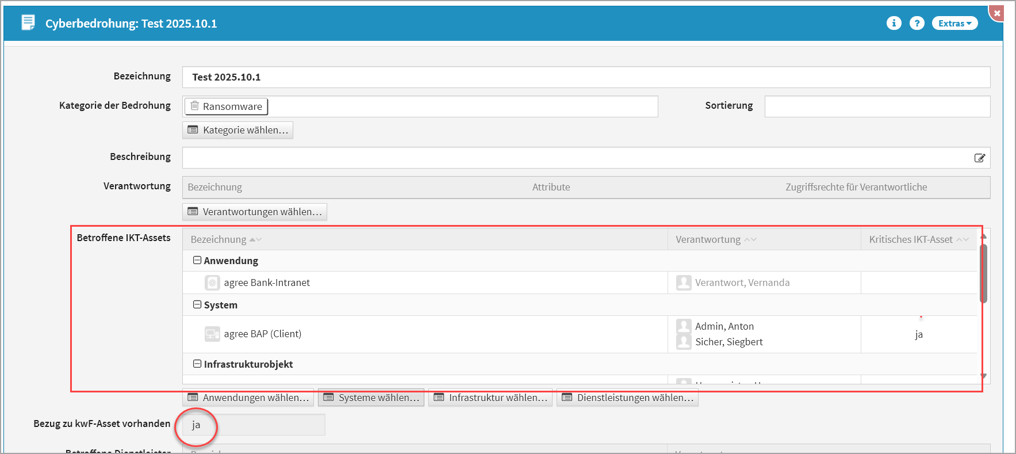Open the Extras dropdown menu
1016x454 pixels.
[x=954, y=23]
